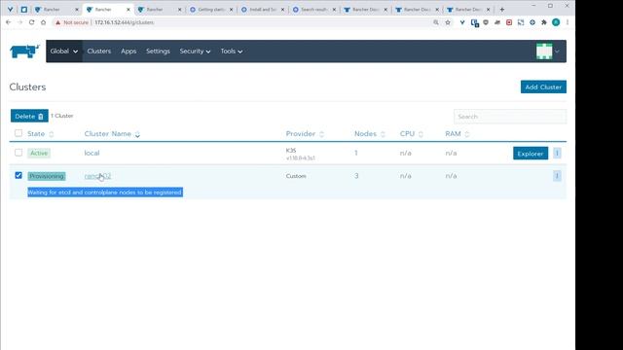Click the zoom magnifier in address bar
Screen dimensions: 623x350
436,22
